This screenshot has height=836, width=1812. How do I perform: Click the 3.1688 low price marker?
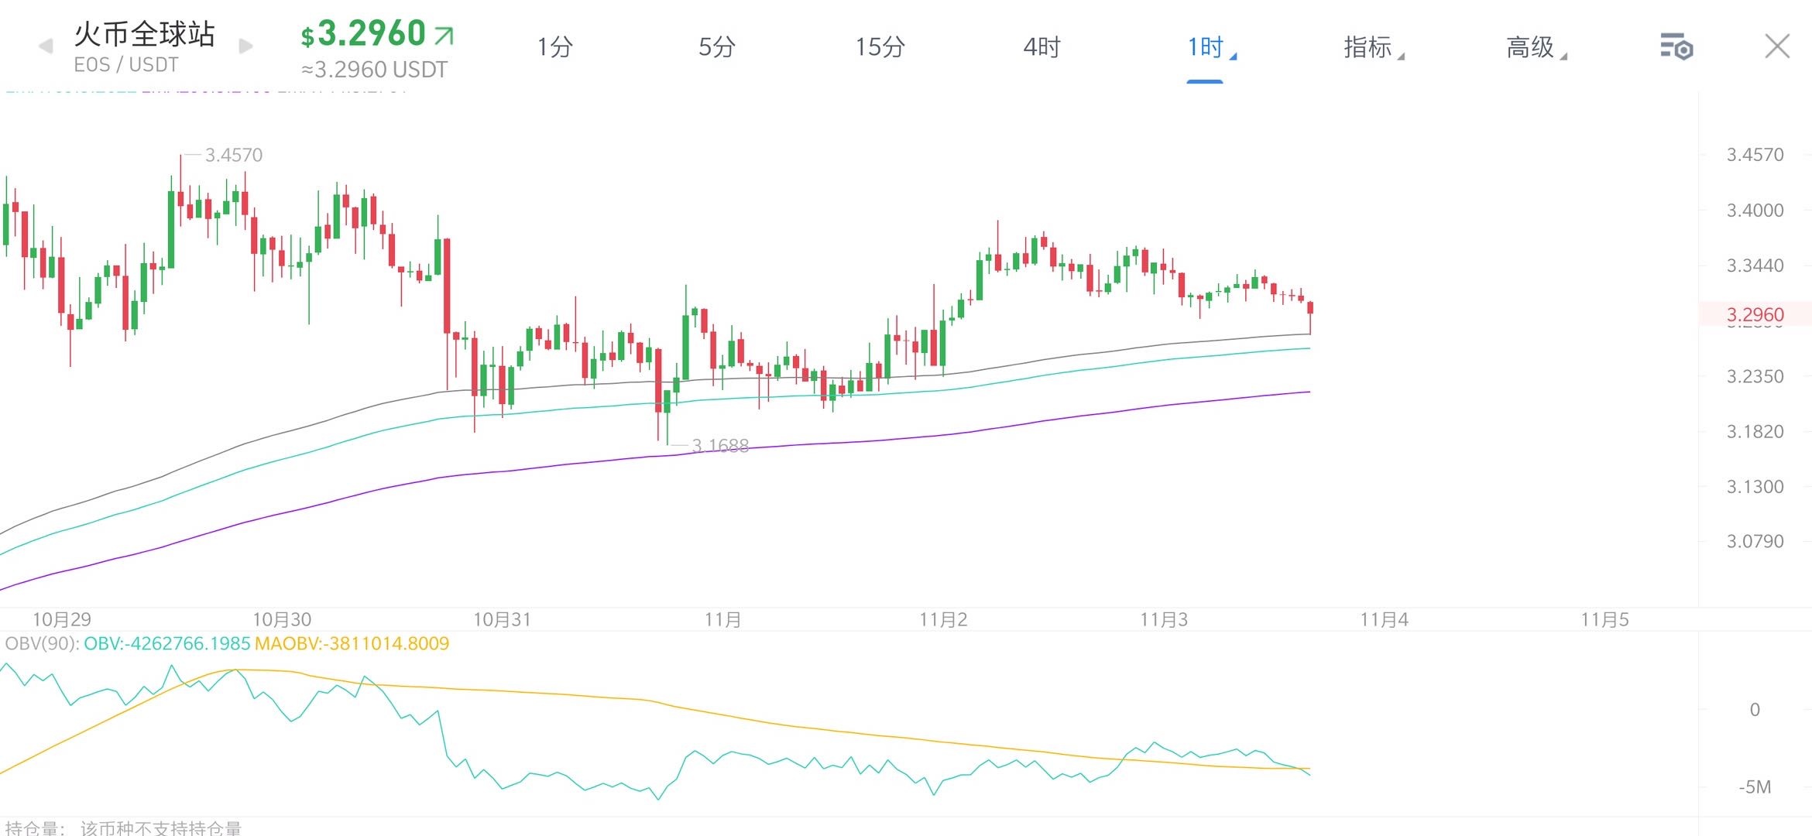point(719,445)
